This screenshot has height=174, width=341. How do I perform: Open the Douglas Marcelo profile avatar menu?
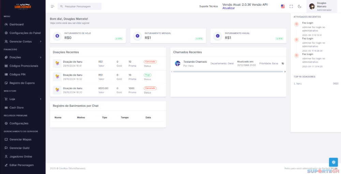[312, 6]
